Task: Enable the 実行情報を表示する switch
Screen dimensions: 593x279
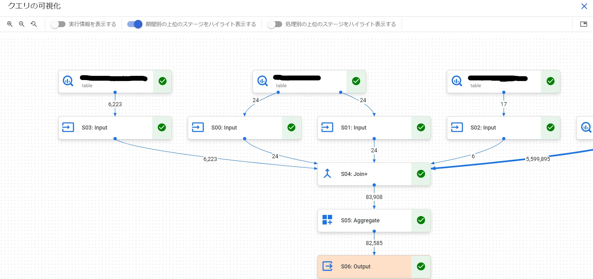Action: 58,24
